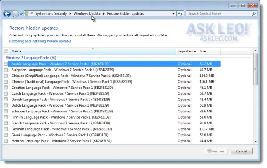Click the search magnifier icon
Image resolution: width=267 pixels, height=168 pixels.
(254, 14)
